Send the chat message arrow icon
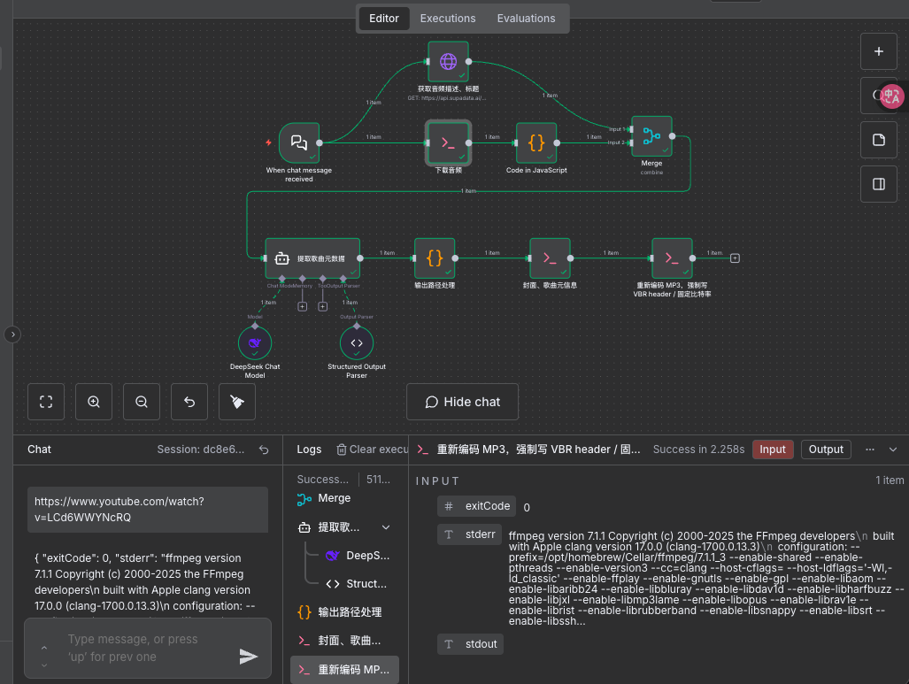 [x=249, y=656]
